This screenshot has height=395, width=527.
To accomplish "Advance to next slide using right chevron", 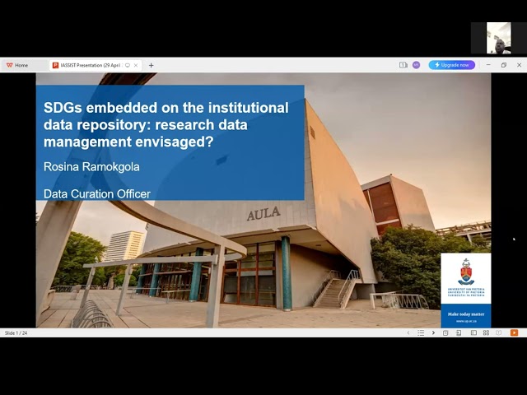I will click(x=433, y=332).
